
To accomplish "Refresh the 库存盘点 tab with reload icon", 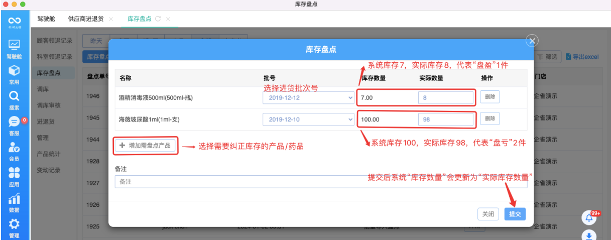I will coord(158,19).
